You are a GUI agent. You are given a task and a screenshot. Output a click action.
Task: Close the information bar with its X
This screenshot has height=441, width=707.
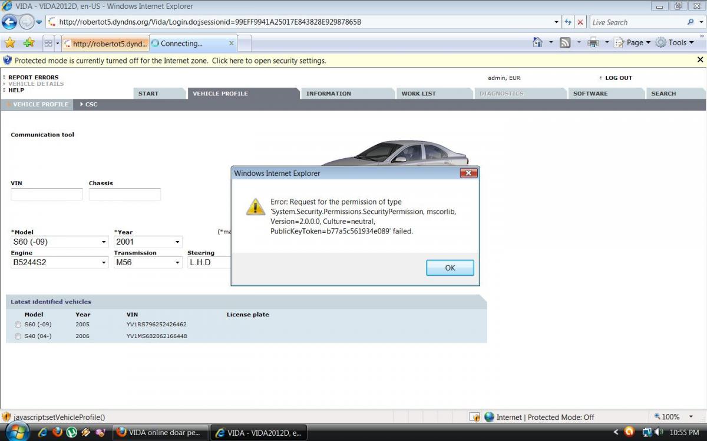click(x=700, y=60)
